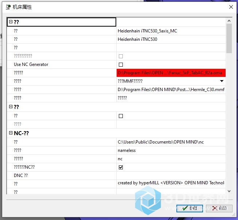This screenshot has width=238, height=220.
Task: Click the red Fanuc_5xF_TabAC_R2a.oma path field
Action: 171,73
